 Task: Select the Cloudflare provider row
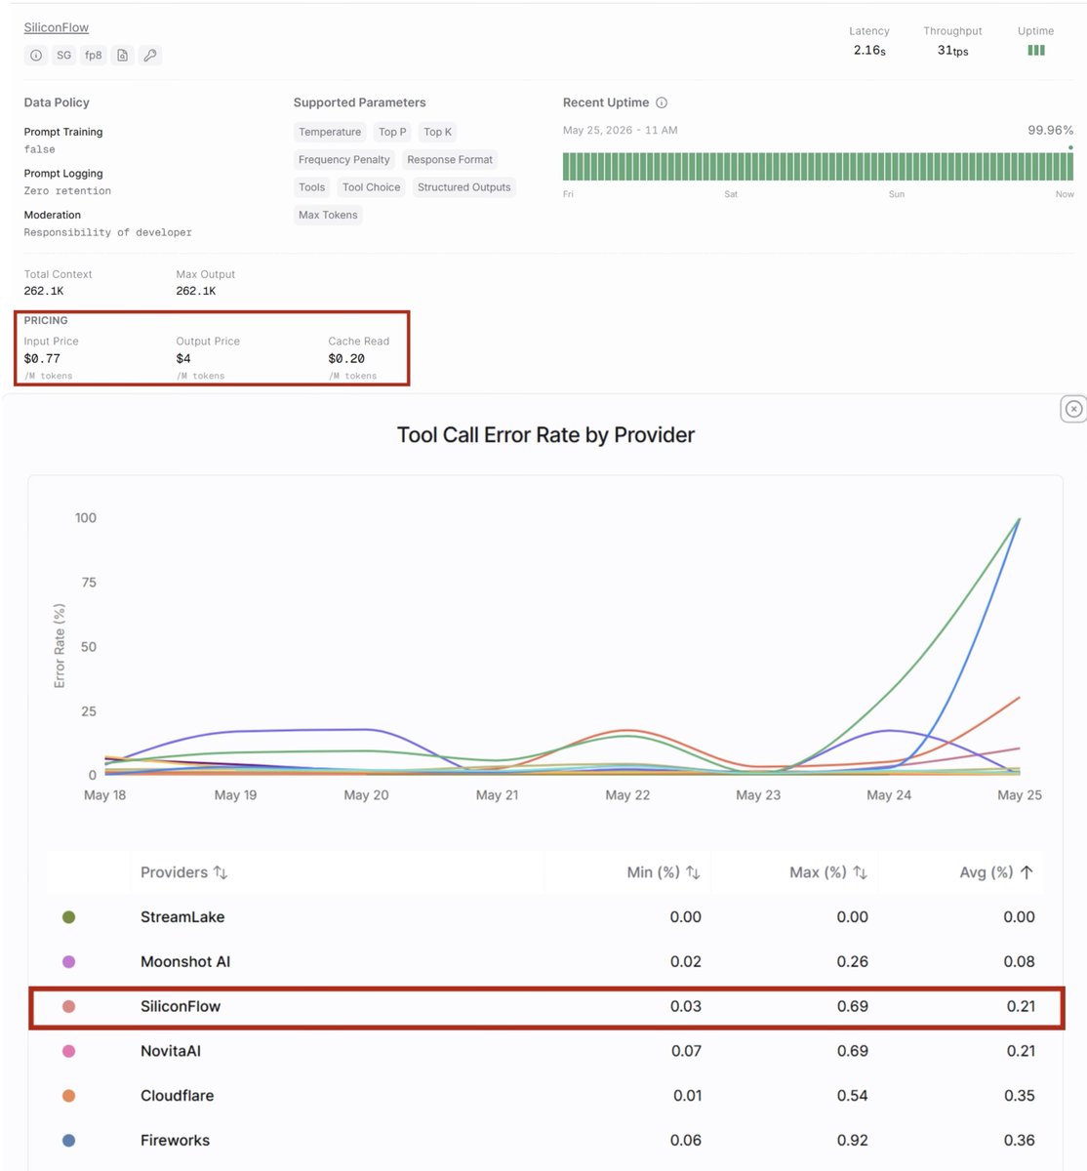(x=545, y=1096)
